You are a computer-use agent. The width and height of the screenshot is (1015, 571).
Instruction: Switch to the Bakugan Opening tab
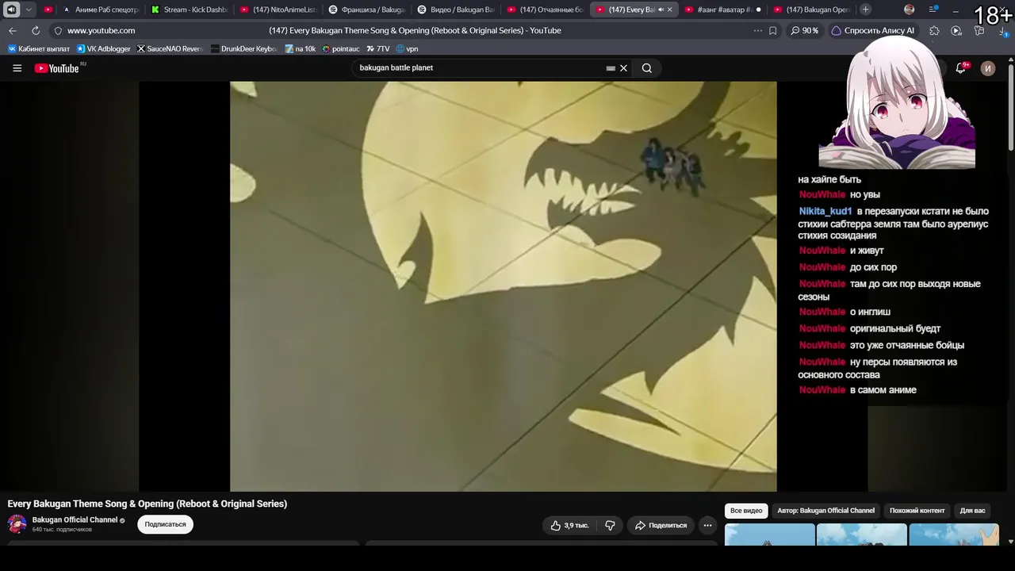(811, 10)
